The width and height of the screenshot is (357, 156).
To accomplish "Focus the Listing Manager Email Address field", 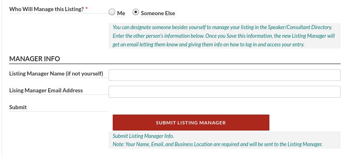I will point(225,92).
